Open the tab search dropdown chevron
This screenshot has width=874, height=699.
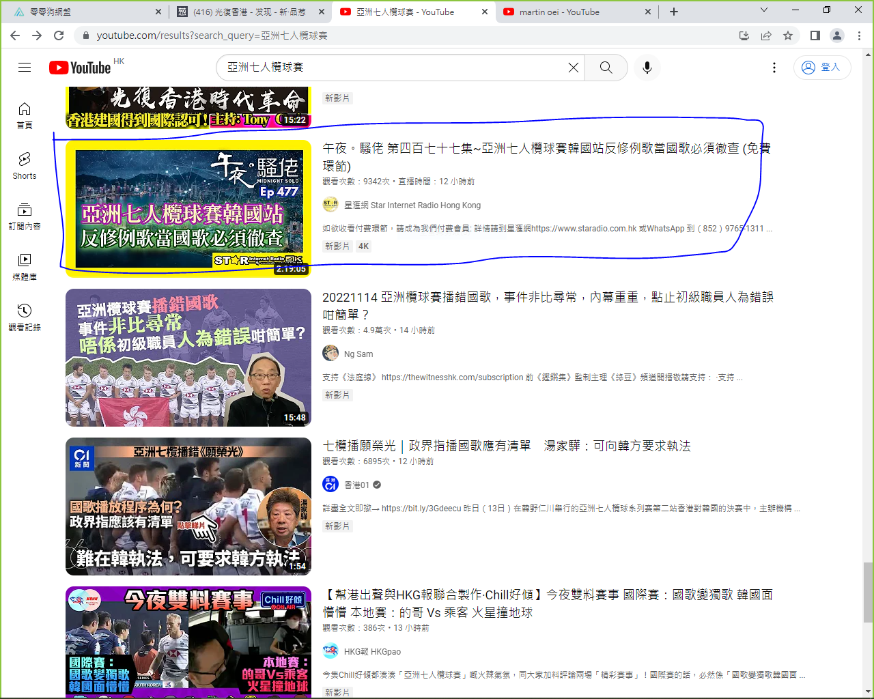click(764, 10)
